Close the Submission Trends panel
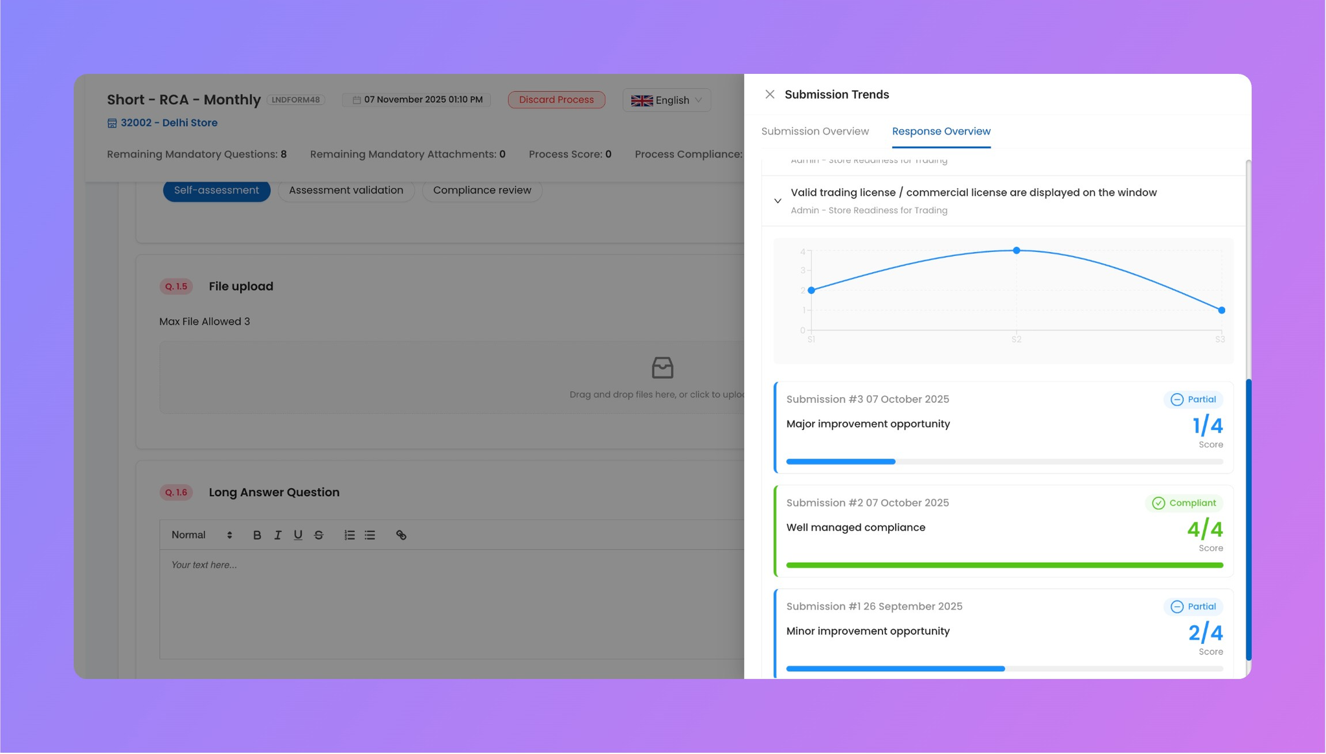Viewport: 1326px width, 754px height. [x=769, y=95]
